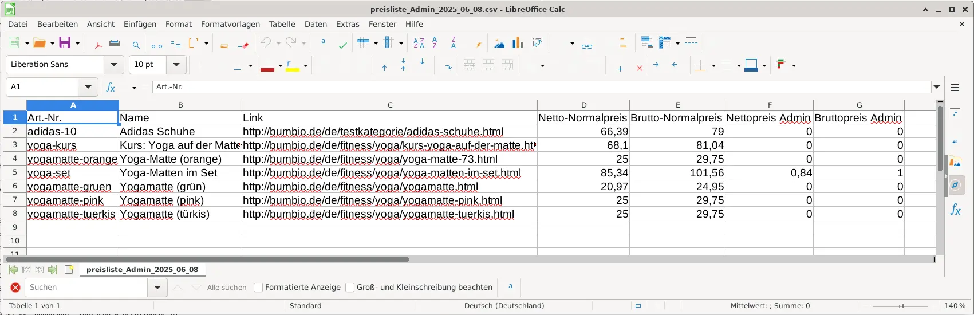The image size is (974, 315).
Task: Open the Name Box dropdown arrow
Action: pos(88,87)
